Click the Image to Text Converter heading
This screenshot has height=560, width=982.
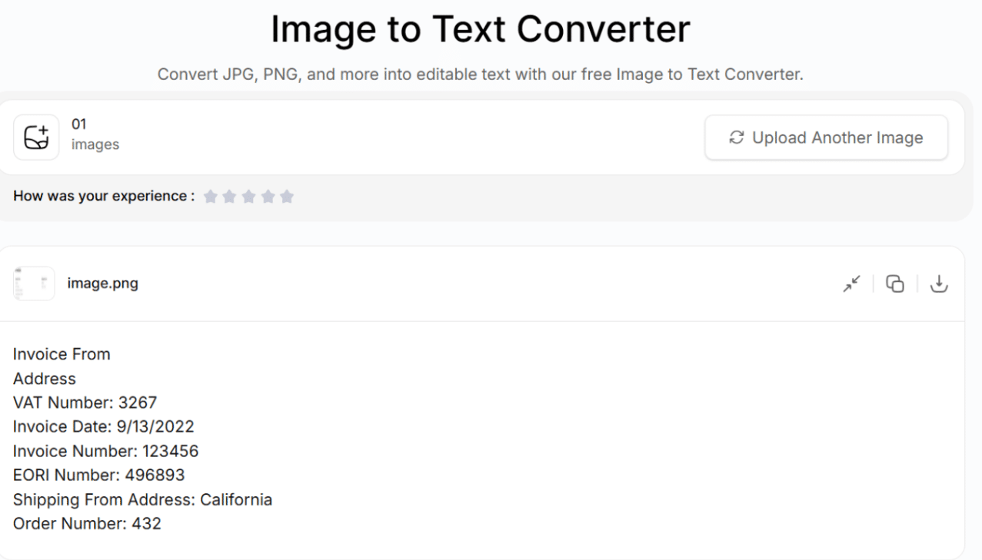(x=480, y=30)
